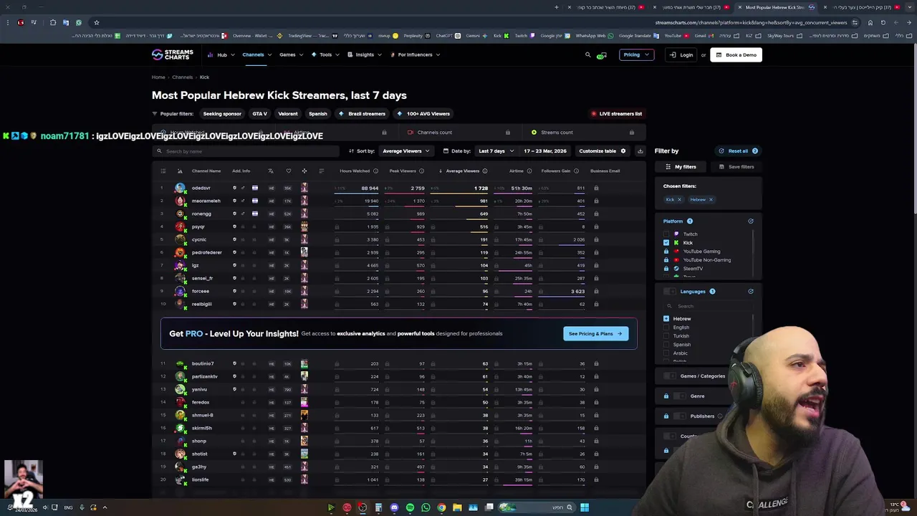This screenshot has height=516, width=917.
Task: Remove the Hebrew chosen filter chip
Action: click(711, 200)
